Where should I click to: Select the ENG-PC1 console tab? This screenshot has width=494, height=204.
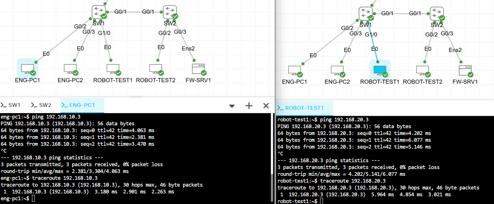82,105
